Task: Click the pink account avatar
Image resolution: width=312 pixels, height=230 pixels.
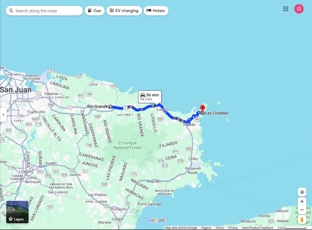Action: point(299,9)
